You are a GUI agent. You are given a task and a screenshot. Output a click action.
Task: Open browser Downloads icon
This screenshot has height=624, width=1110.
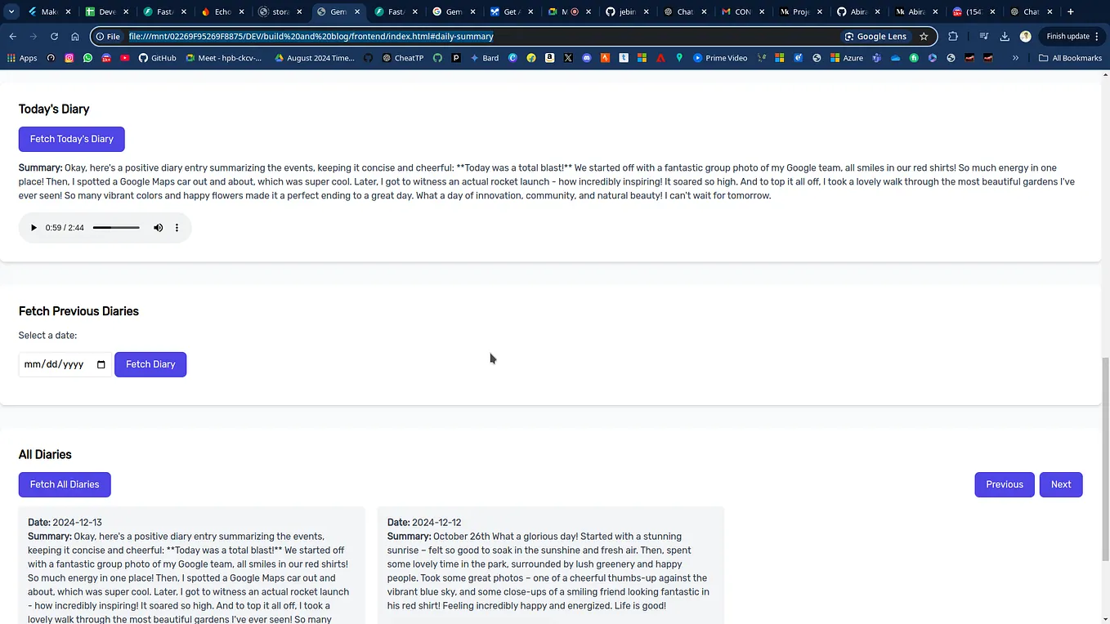pyautogui.click(x=1005, y=37)
